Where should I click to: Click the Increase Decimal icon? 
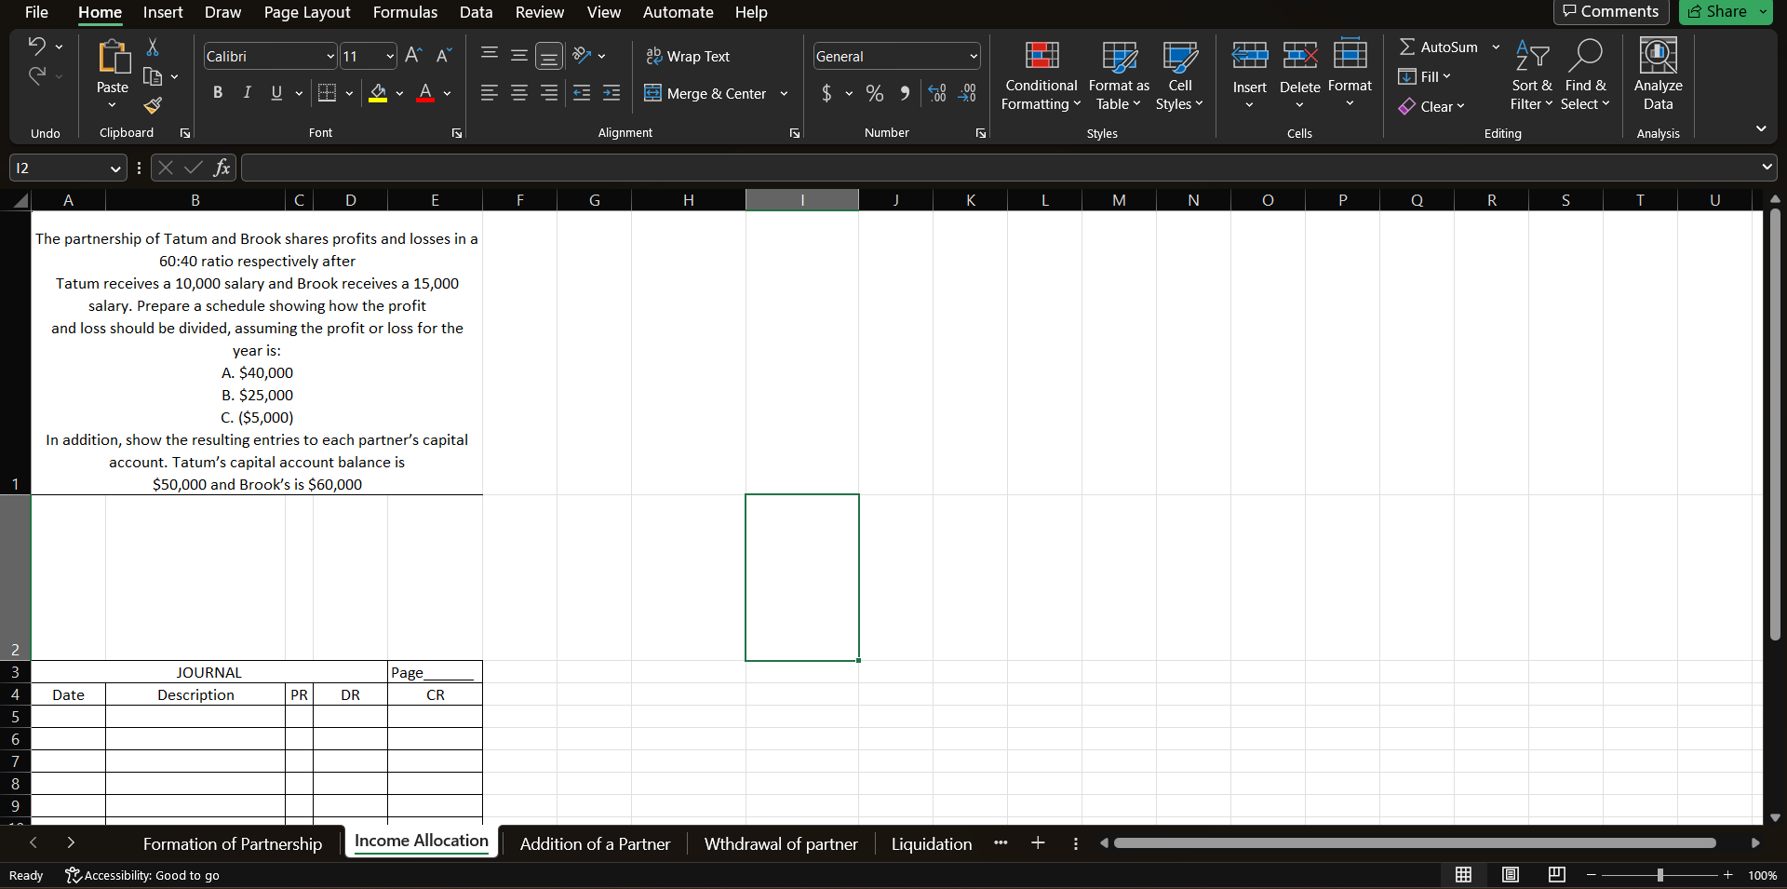(937, 93)
